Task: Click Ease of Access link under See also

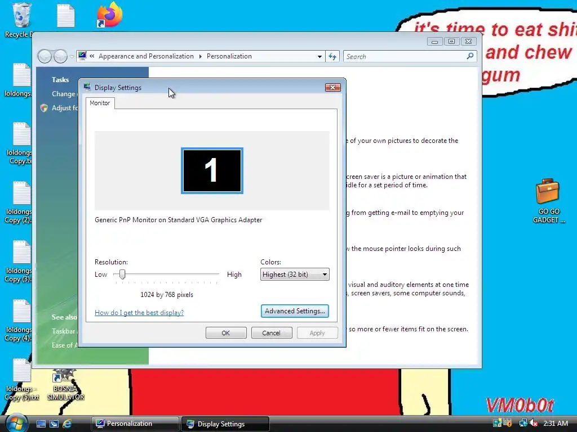Action: coord(65,345)
